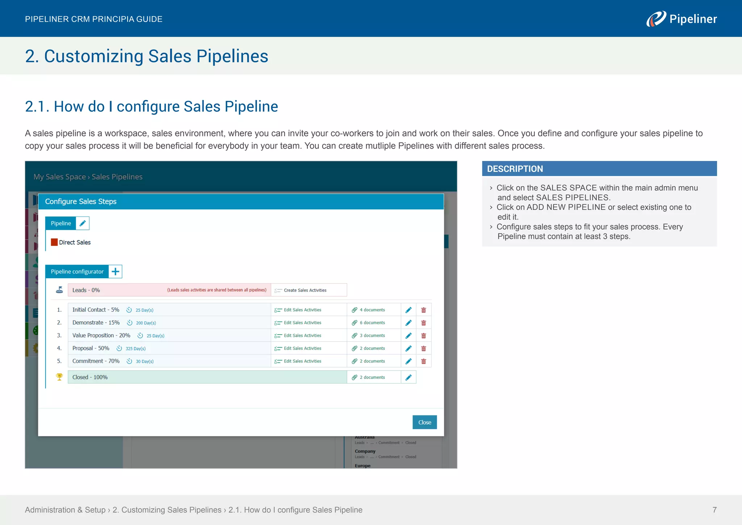Click the 2. Customizing Sales Pipelines heading
The image size is (742, 525).
pos(147,56)
